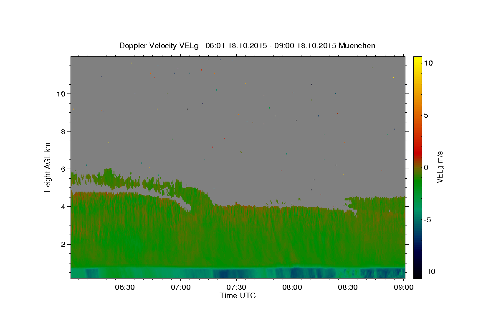Click the colorbar value -10 label
The height and width of the screenshot is (334, 501).
[430, 271]
